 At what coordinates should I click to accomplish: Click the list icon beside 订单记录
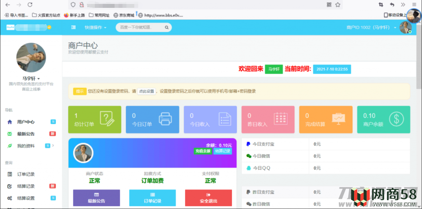pos(10,174)
